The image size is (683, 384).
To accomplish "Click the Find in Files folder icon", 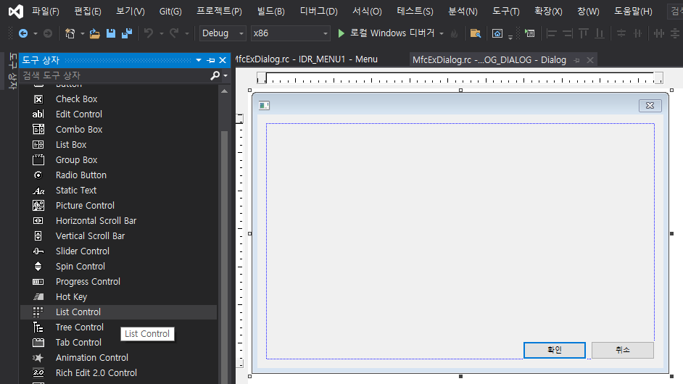I will click(x=475, y=33).
